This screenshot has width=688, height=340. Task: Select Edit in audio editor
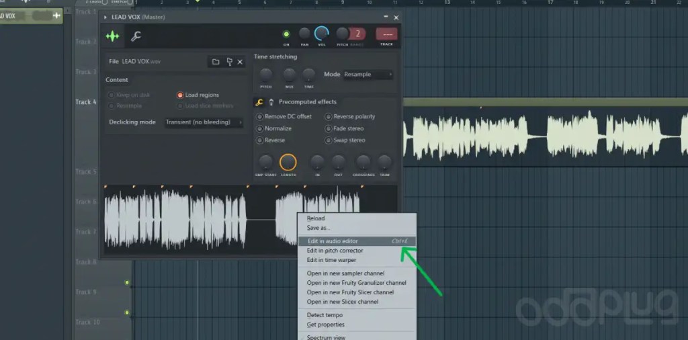[x=357, y=241]
